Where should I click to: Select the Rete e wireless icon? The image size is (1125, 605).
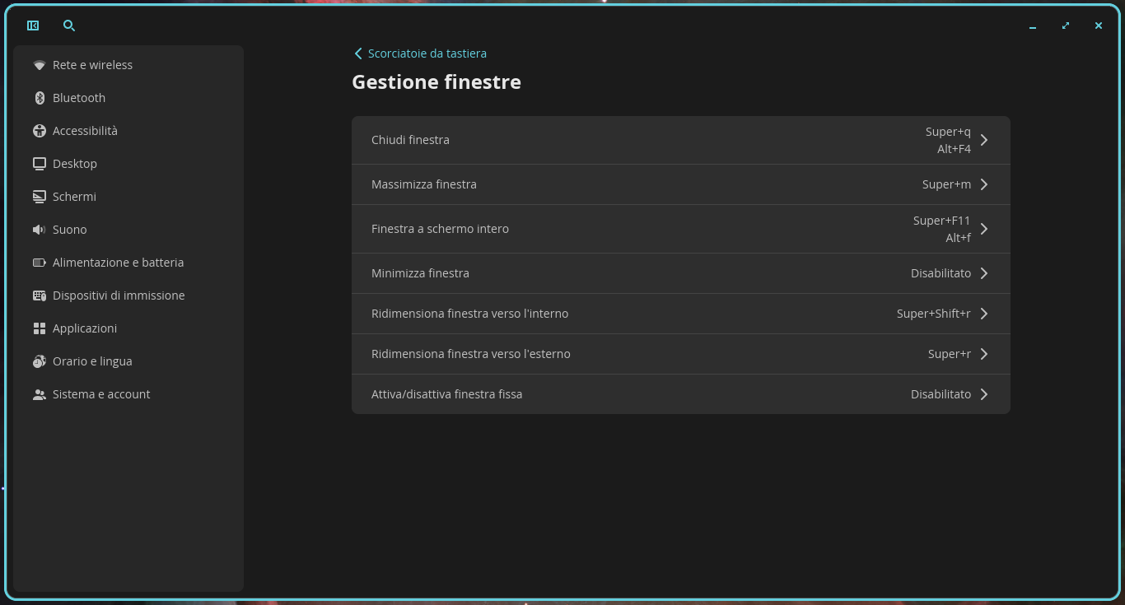[40, 65]
